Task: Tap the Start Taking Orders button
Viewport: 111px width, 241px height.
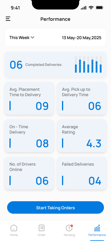Action: pos(56,207)
